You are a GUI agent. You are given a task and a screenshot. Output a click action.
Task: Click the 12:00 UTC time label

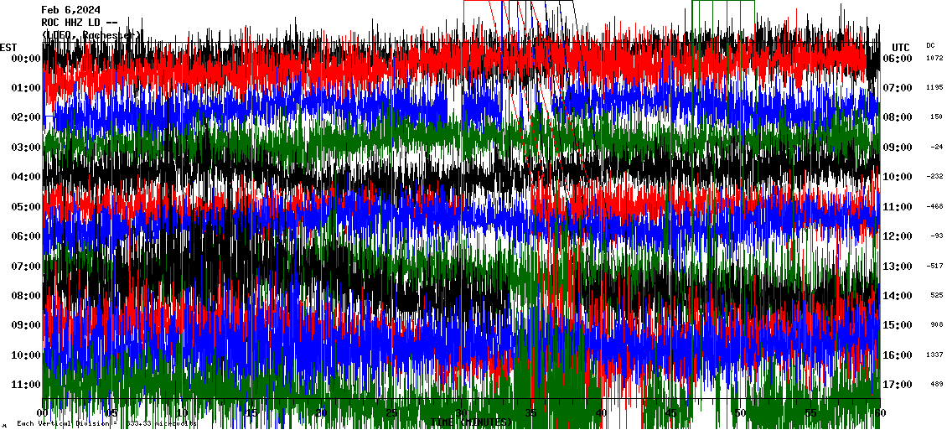point(898,236)
